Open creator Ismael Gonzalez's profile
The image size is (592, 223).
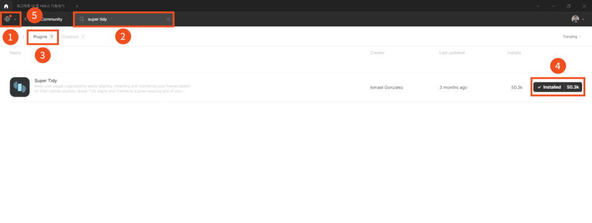click(387, 87)
